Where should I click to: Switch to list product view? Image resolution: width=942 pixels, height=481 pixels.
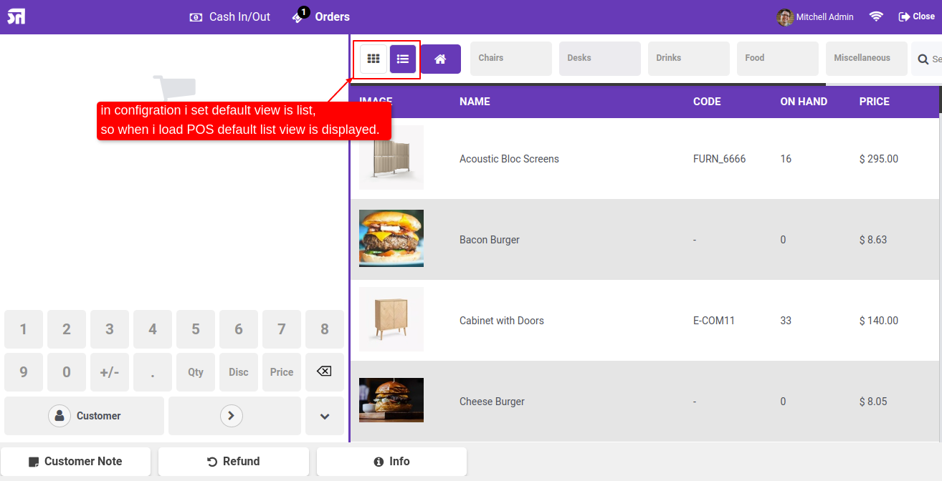(x=403, y=59)
